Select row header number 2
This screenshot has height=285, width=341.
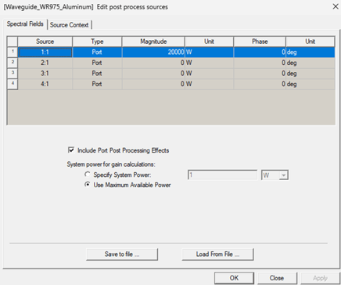pos(13,63)
